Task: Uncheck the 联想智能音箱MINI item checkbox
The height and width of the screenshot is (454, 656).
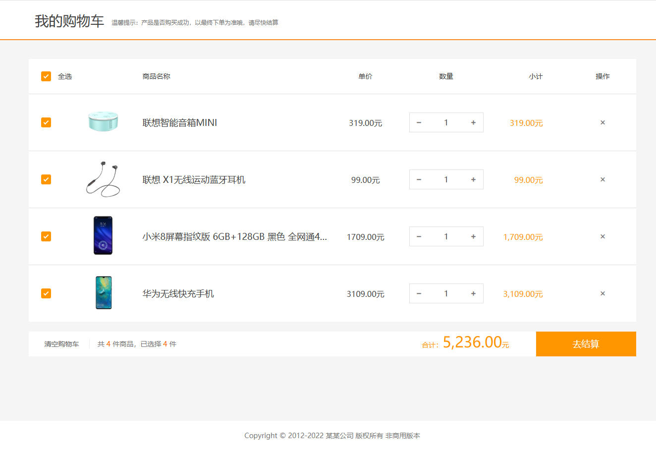Action: 46,122
